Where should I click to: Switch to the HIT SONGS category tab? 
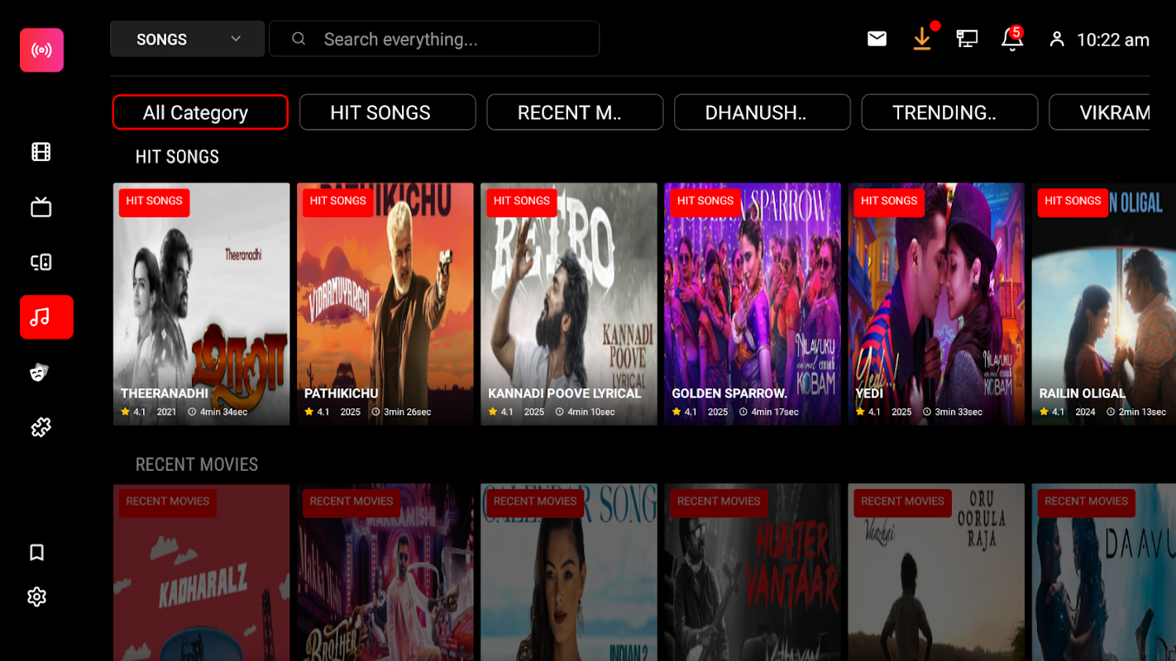388,112
